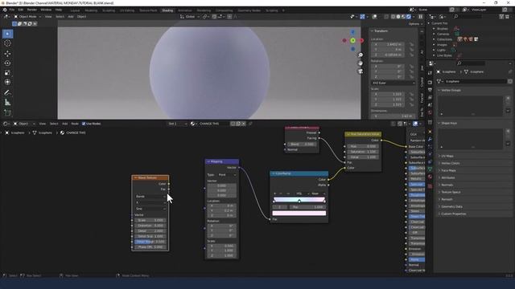Expand Brushes in the outliner
The image size is (515, 289).
tap(434, 29)
